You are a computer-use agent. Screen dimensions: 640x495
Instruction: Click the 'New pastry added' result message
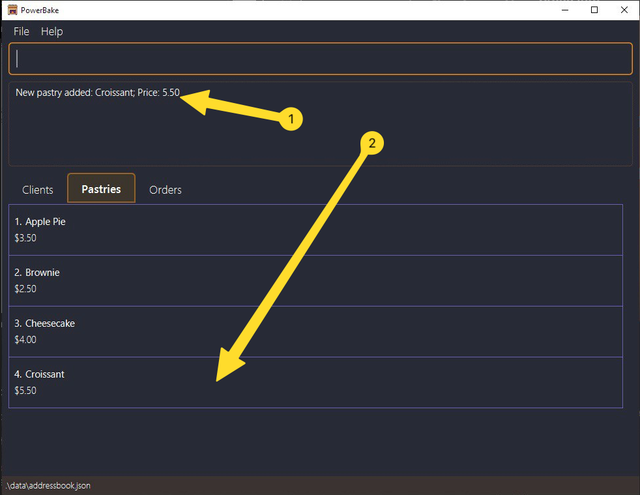(x=97, y=93)
